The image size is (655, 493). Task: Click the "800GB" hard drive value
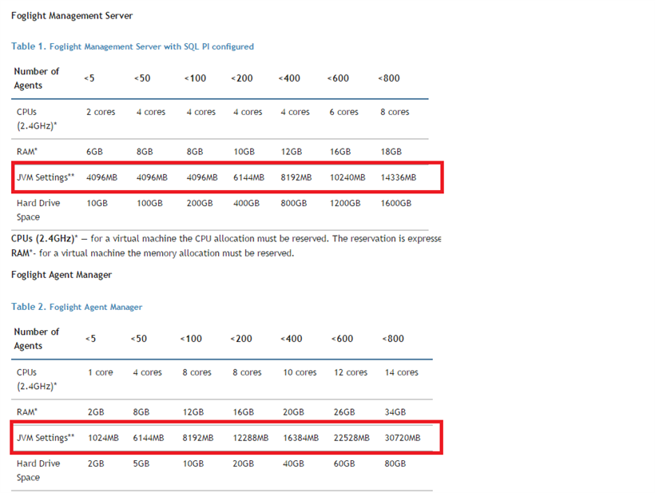tap(294, 204)
